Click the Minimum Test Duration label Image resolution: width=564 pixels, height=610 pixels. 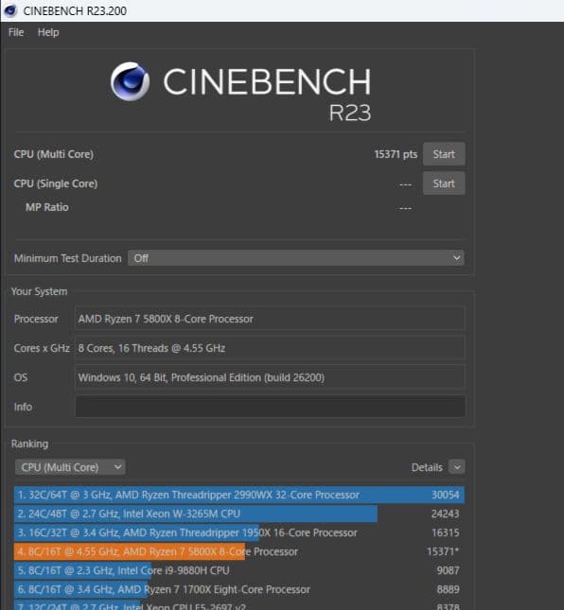(68, 258)
